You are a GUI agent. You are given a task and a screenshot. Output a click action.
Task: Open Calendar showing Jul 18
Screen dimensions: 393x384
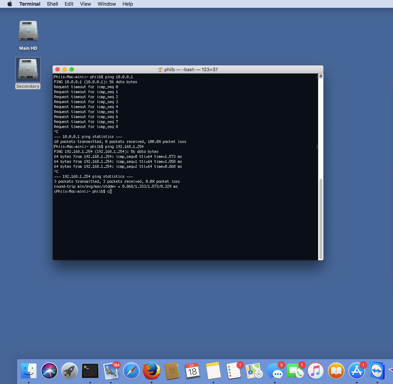click(192, 371)
